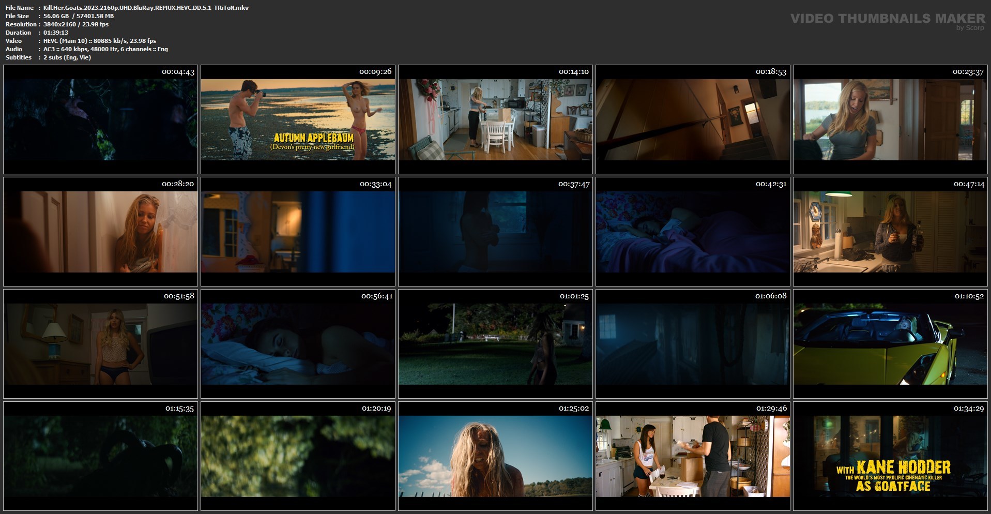
Task: Select the thumbnail at 01:15:35
Action: tap(100, 456)
